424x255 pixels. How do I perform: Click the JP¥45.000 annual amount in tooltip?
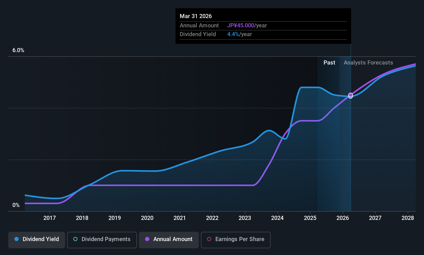[x=241, y=26]
